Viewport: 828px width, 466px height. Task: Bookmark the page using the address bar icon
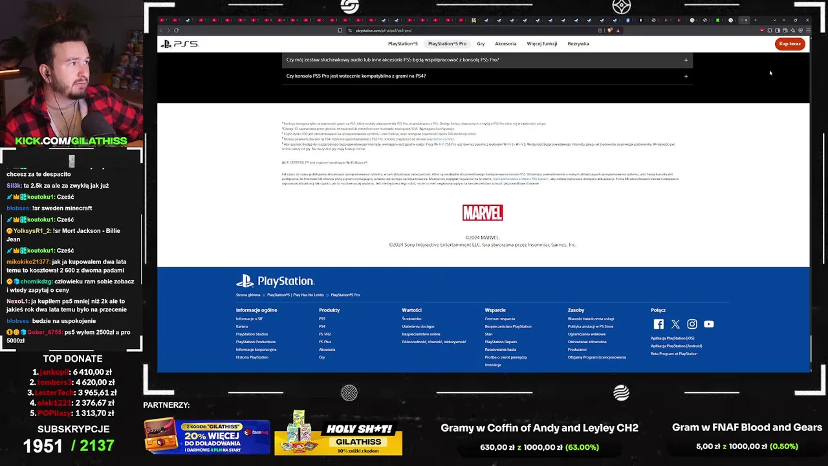pyautogui.click(x=340, y=30)
